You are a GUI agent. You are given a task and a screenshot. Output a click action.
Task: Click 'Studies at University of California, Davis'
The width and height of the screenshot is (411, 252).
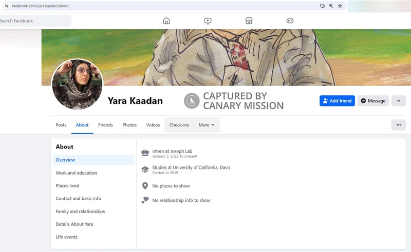(191, 167)
